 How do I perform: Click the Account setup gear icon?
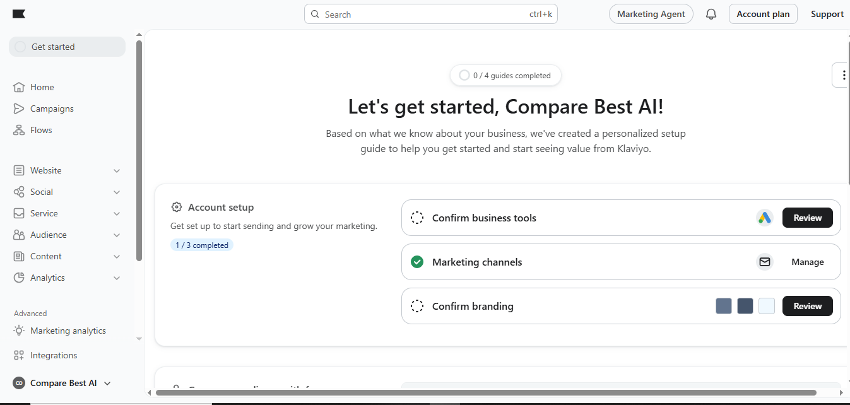[x=177, y=207]
